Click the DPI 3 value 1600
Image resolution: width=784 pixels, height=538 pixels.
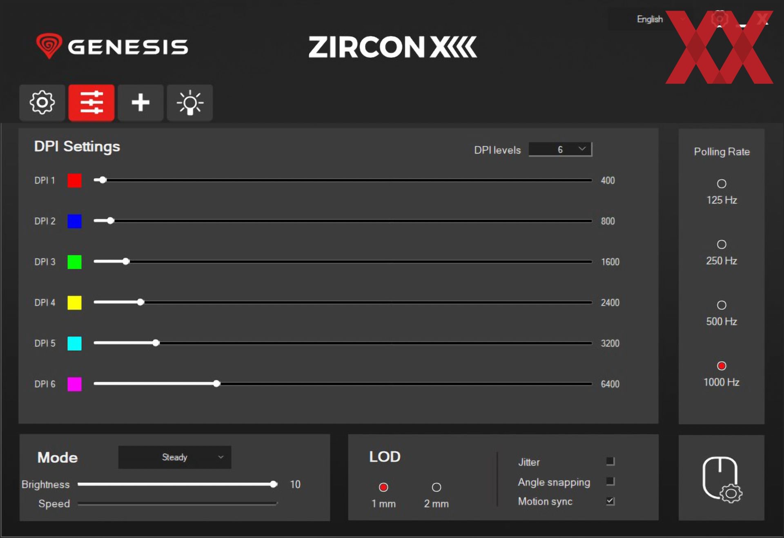[610, 262]
